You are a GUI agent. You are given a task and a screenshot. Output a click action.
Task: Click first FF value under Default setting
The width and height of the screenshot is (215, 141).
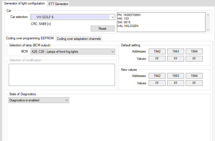157,59
